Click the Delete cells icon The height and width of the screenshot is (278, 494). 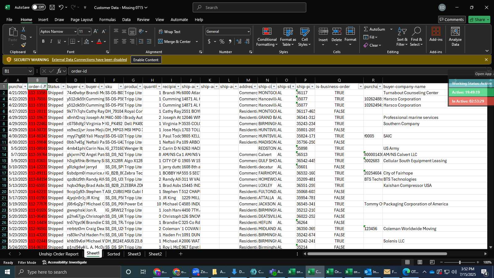pyautogui.click(x=337, y=32)
